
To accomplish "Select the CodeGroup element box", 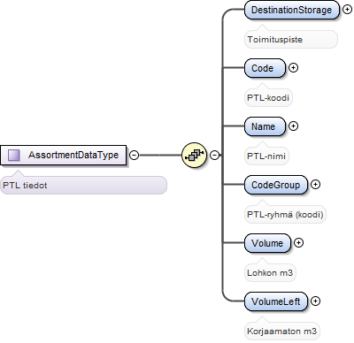I will (276, 185).
